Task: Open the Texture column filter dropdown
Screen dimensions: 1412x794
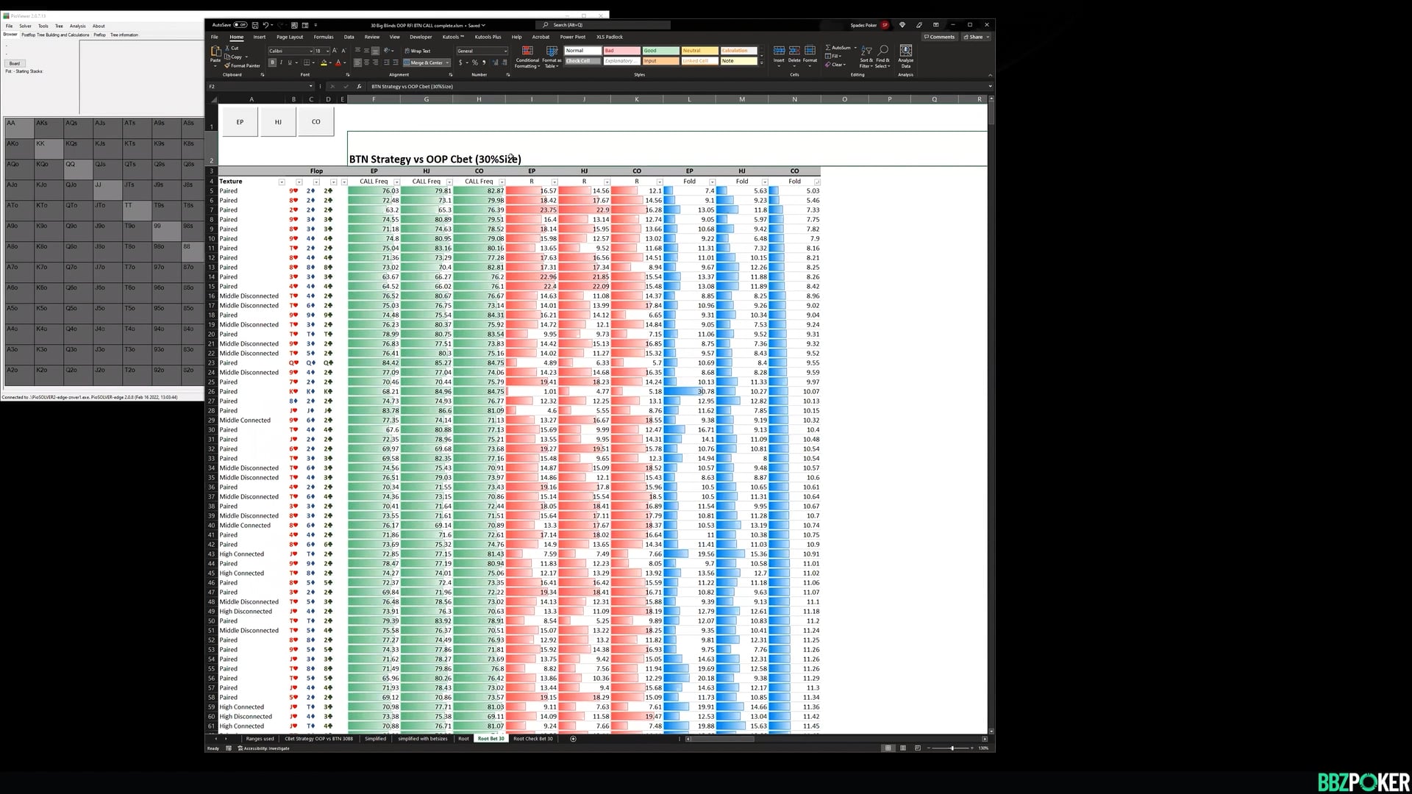Action: click(x=282, y=182)
